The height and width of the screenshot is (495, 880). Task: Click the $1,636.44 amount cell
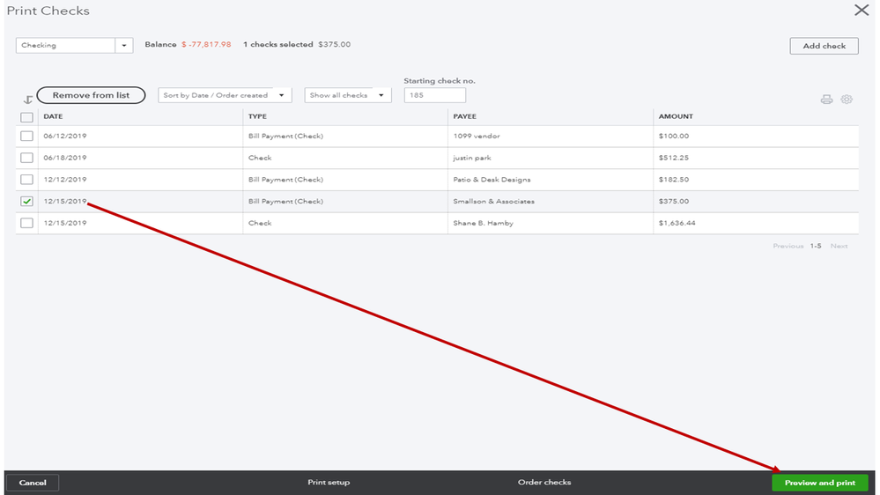pos(677,223)
